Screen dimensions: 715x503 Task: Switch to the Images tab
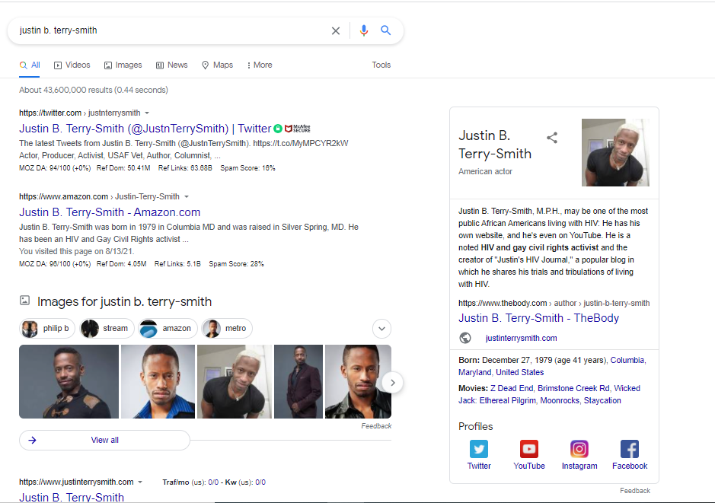pos(123,65)
